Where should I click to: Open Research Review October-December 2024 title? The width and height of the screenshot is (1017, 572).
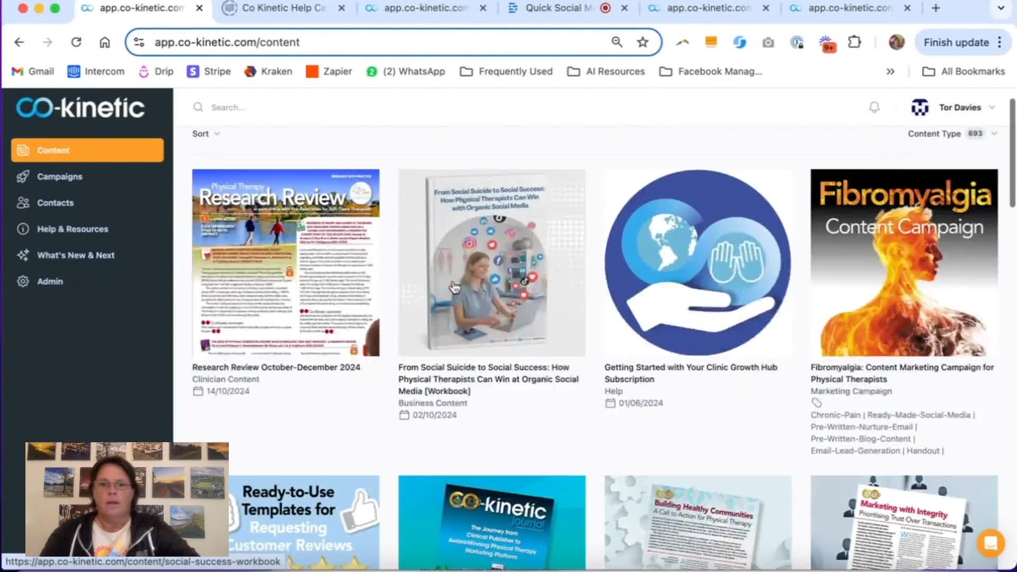(x=276, y=368)
